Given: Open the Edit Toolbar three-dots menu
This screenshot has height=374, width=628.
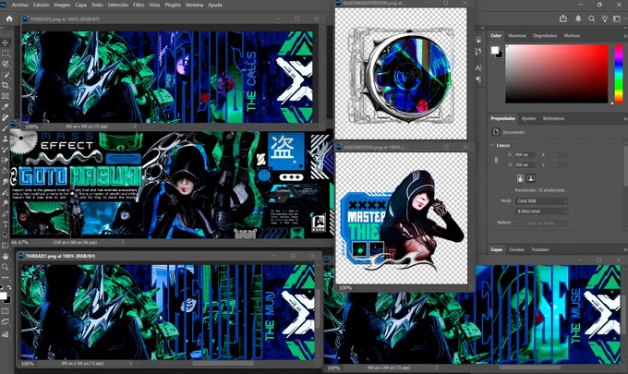Looking at the screenshot, I should pyautogui.click(x=6, y=277).
